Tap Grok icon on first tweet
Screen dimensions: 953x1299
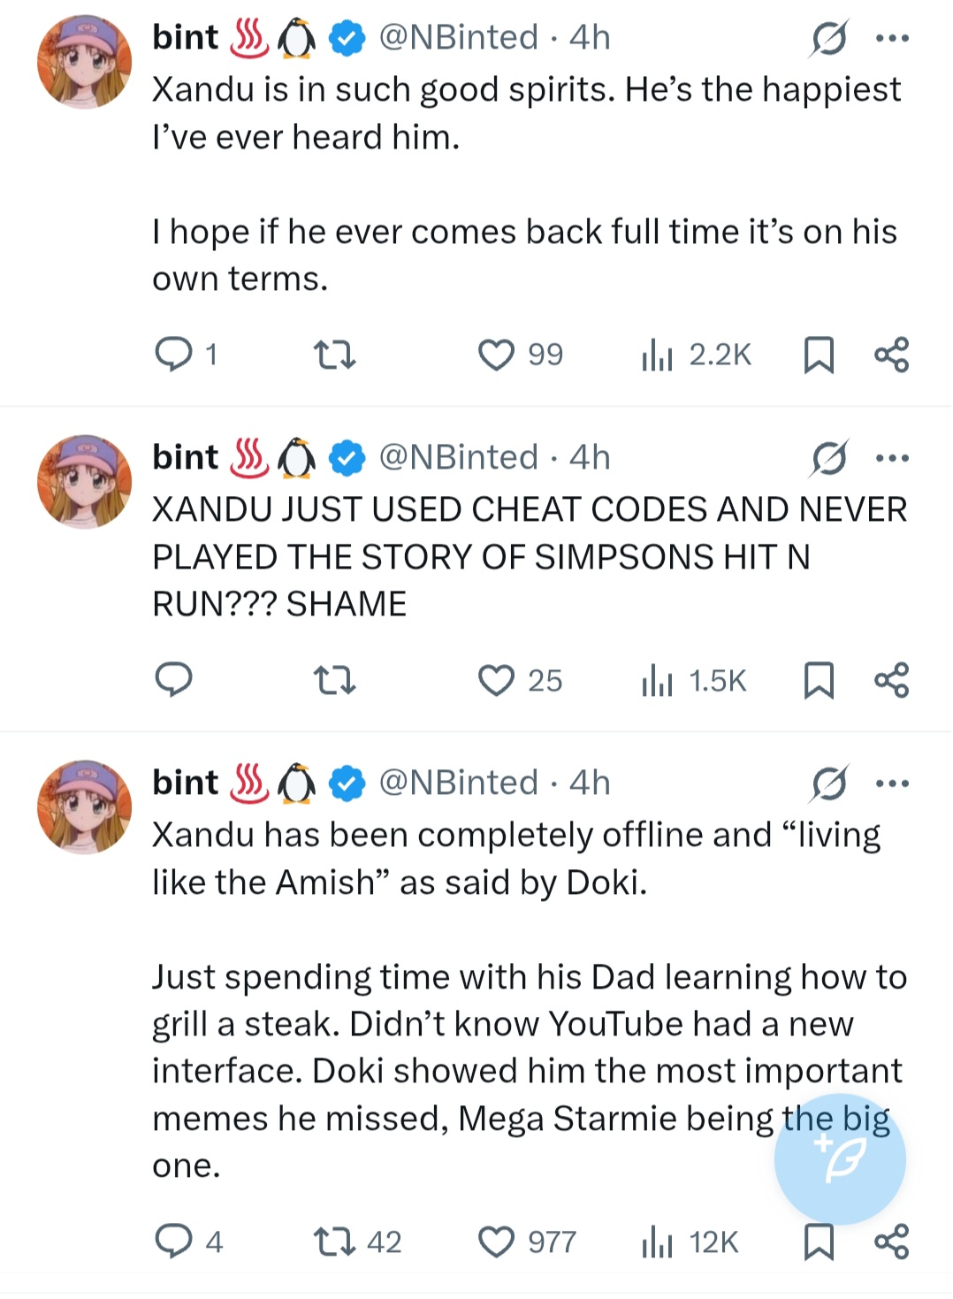tap(829, 39)
